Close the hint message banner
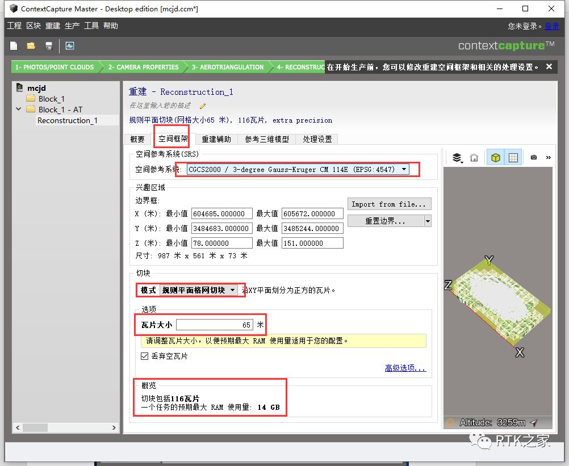The height and width of the screenshot is (466, 569). click(549, 67)
